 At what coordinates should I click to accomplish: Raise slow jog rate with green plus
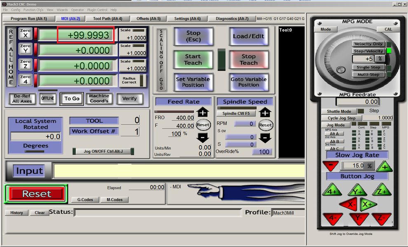[384, 166]
